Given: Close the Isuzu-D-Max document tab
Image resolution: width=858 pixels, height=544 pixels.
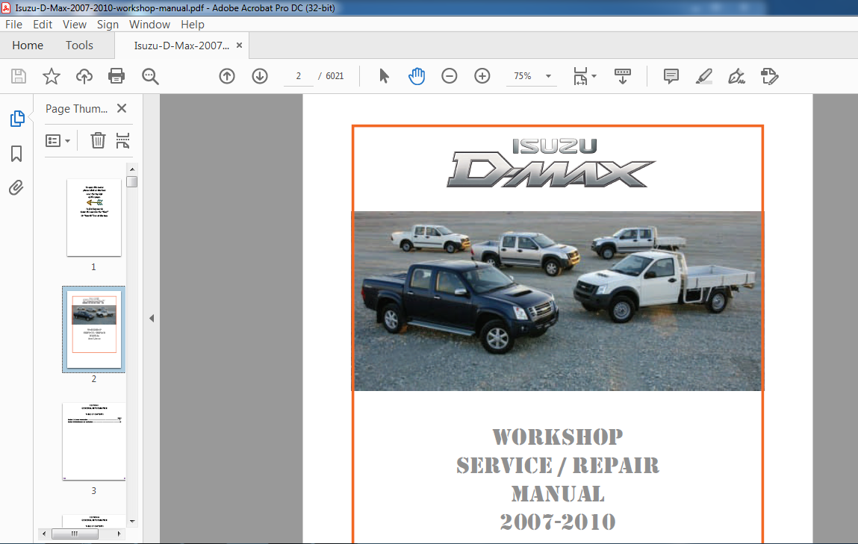Looking at the screenshot, I should (x=239, y=46).
